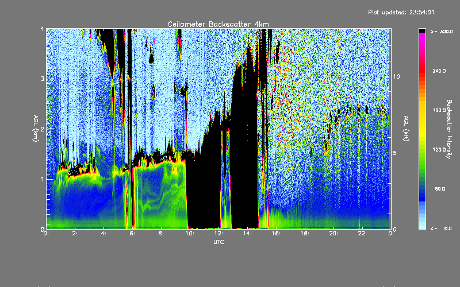Click the '4:' tick on the UTC axis
Image resolution: width=460 pixels, height=287 pixels.
coord(104,234)
